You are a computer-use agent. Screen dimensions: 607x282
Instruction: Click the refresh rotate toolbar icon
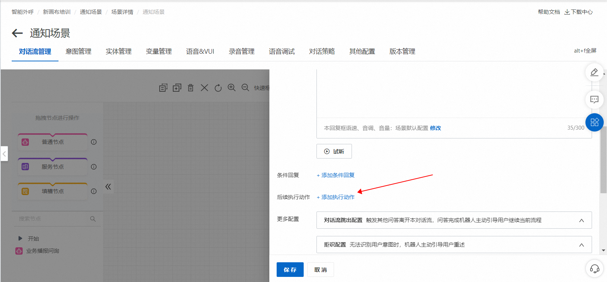(x=218, y=88)
